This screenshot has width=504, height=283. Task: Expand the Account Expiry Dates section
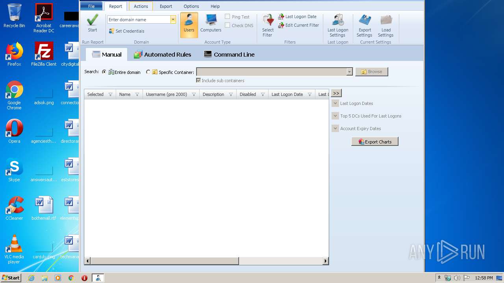[x=335, y=129]
